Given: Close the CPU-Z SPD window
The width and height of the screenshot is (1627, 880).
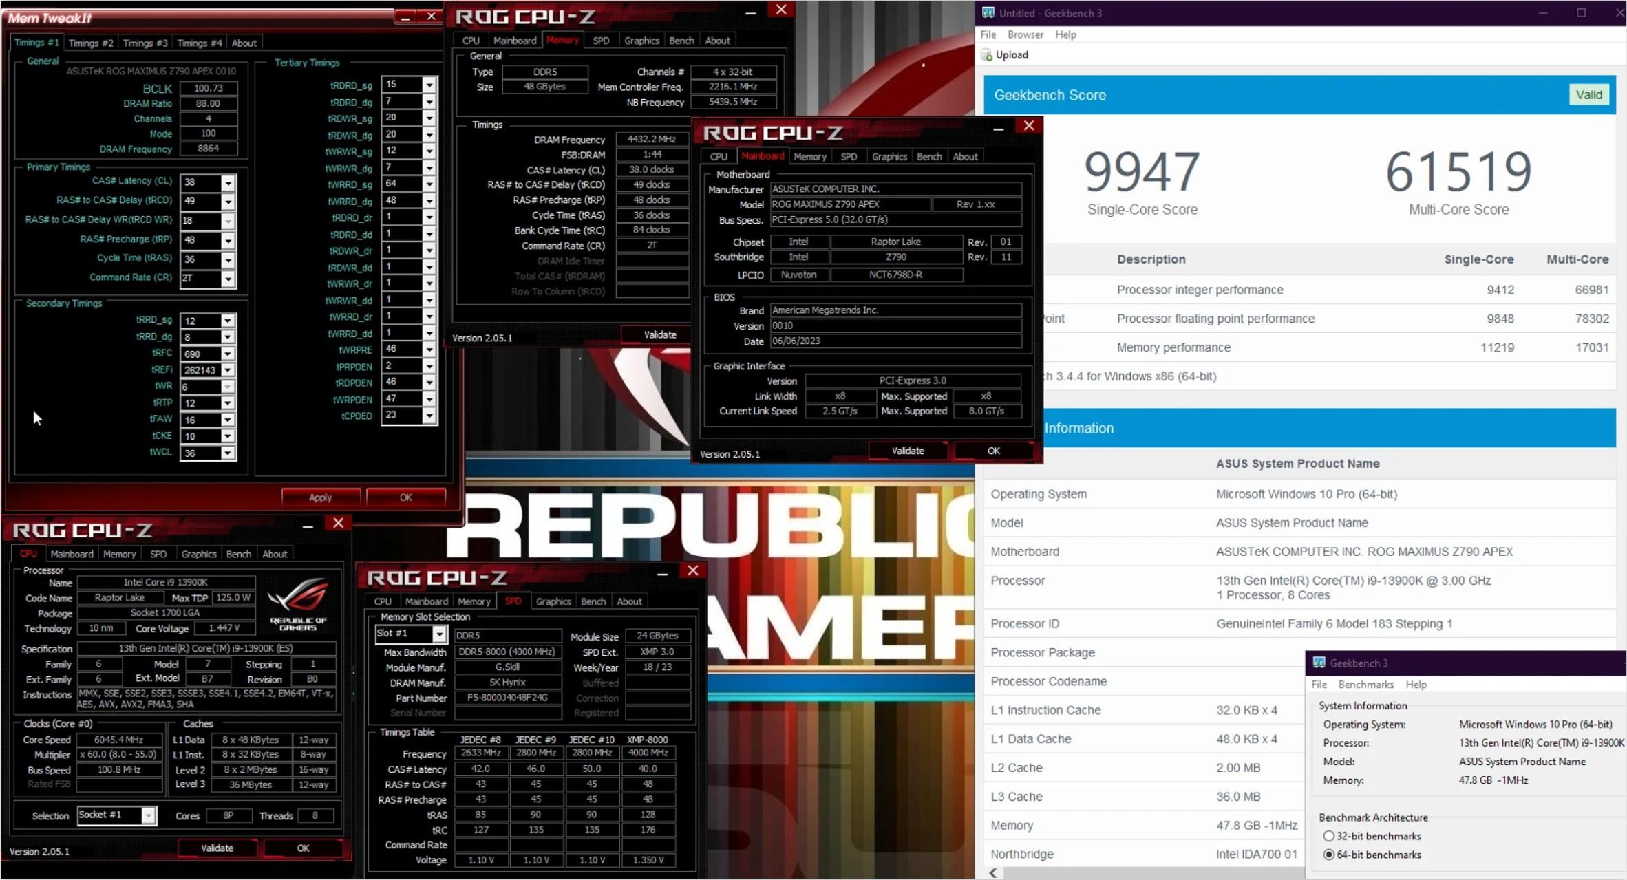Looking at the screenshot, I should 693,570.
